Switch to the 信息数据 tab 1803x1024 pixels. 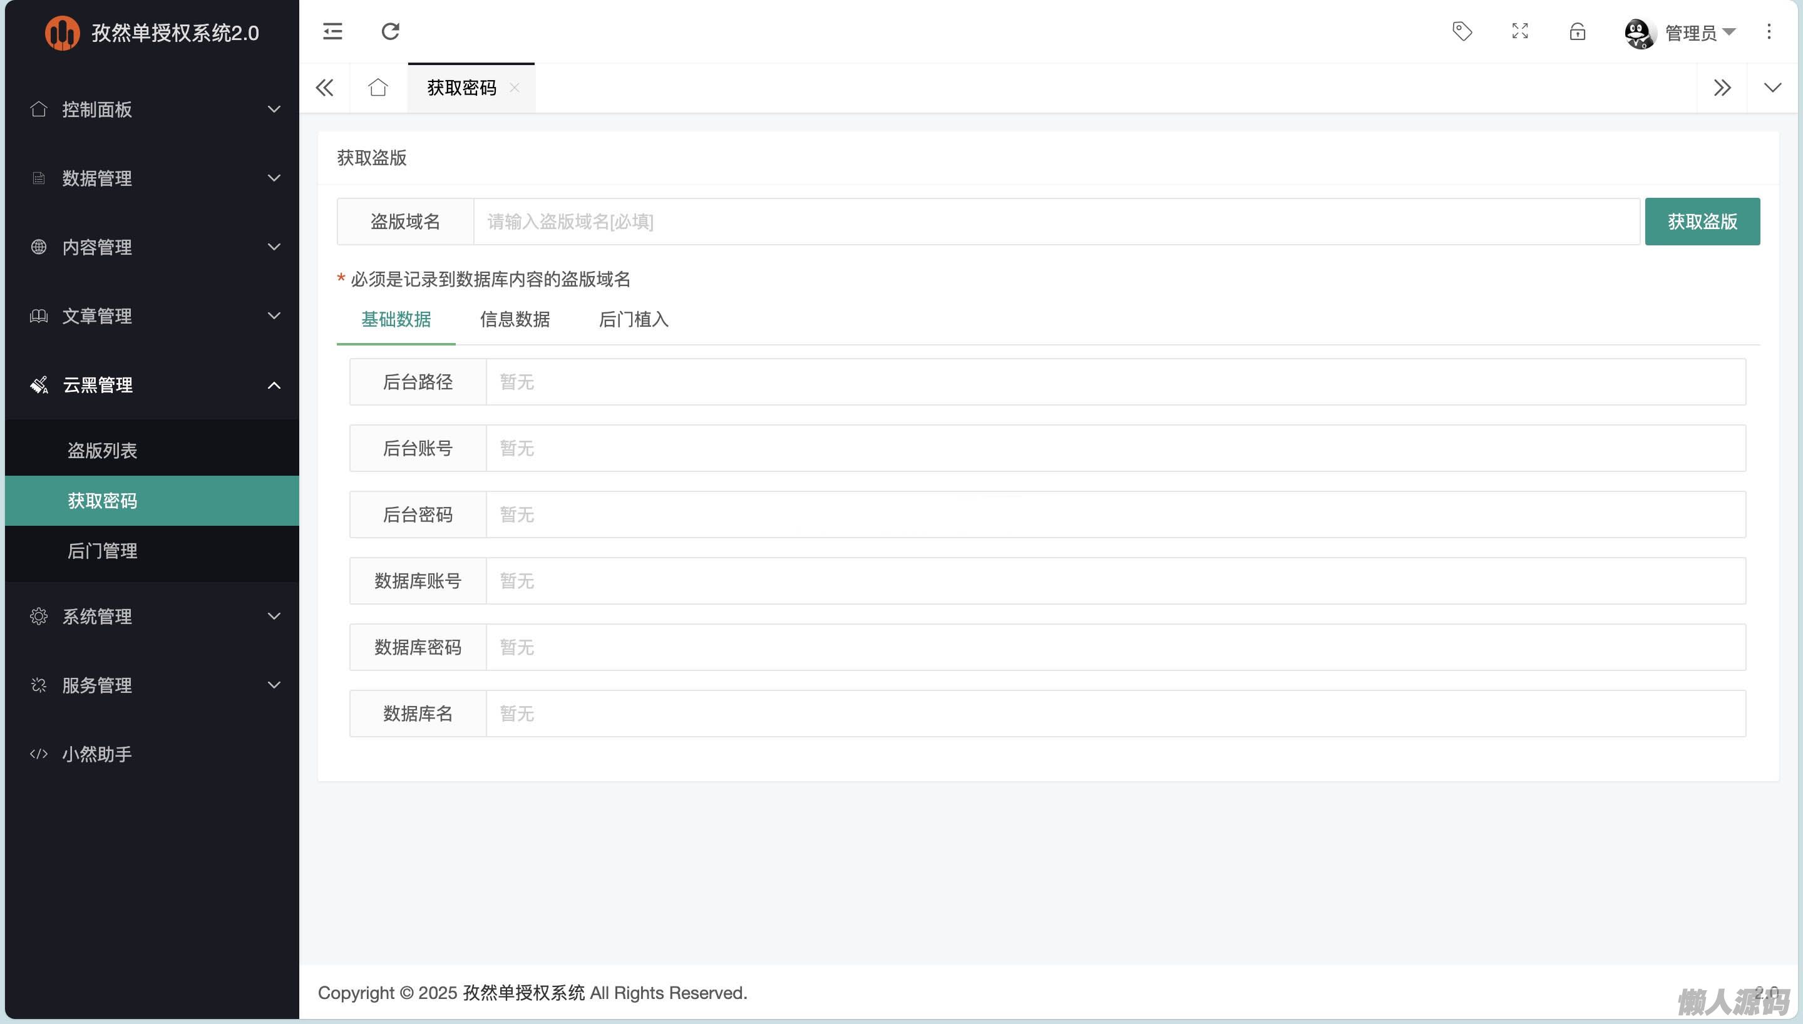point(515,320)
